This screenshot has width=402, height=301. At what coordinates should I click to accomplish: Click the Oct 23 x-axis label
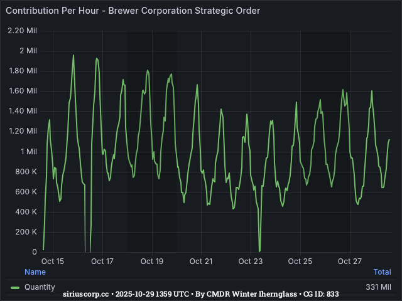(251, 261)
